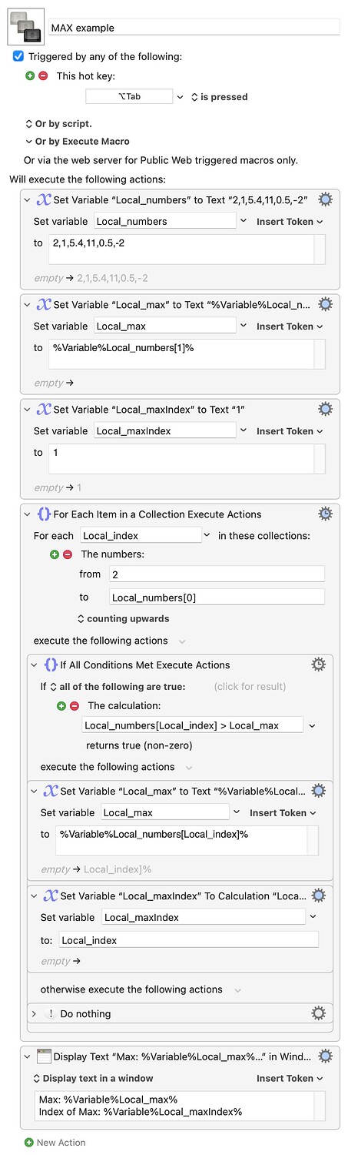Click the calculation field Local_numbers[Local_index] > Local_max
The image size is (348, 1155).
click(x=192, y=725)
